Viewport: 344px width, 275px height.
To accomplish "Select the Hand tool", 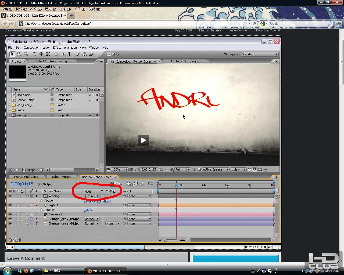I will (x=19, y=54).
